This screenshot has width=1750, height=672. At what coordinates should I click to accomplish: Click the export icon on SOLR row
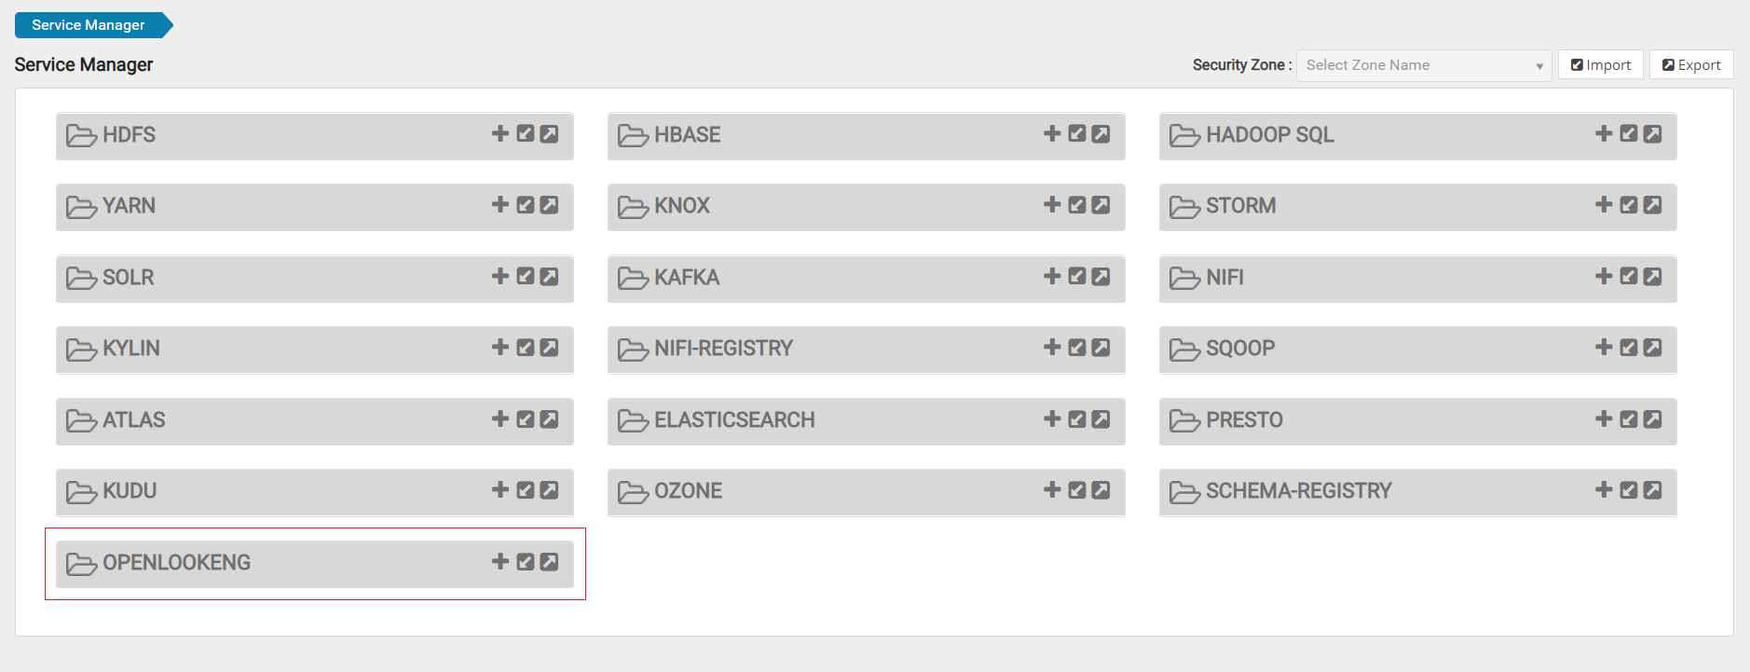pyautogui.click(x=550, y=276)
